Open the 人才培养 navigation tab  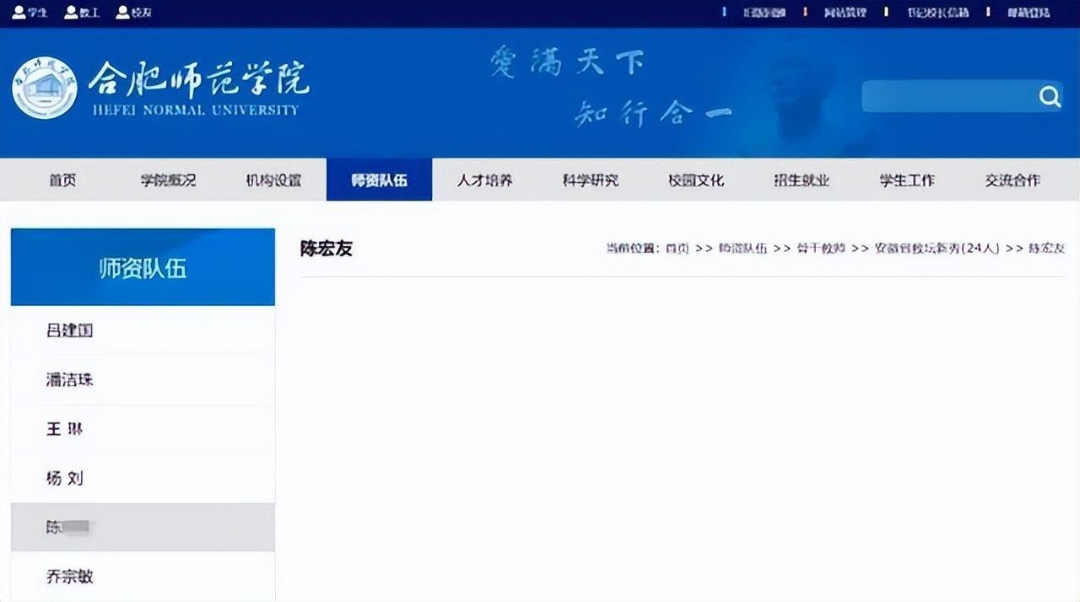pyautogui.click(x=484, y=180)
